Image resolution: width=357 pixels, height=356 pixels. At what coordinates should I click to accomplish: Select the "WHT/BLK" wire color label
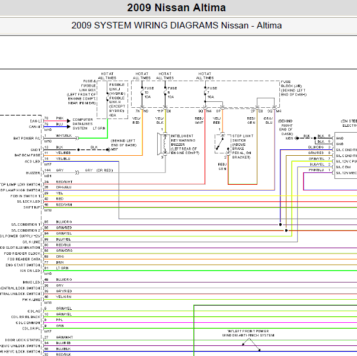click(64, 136)
